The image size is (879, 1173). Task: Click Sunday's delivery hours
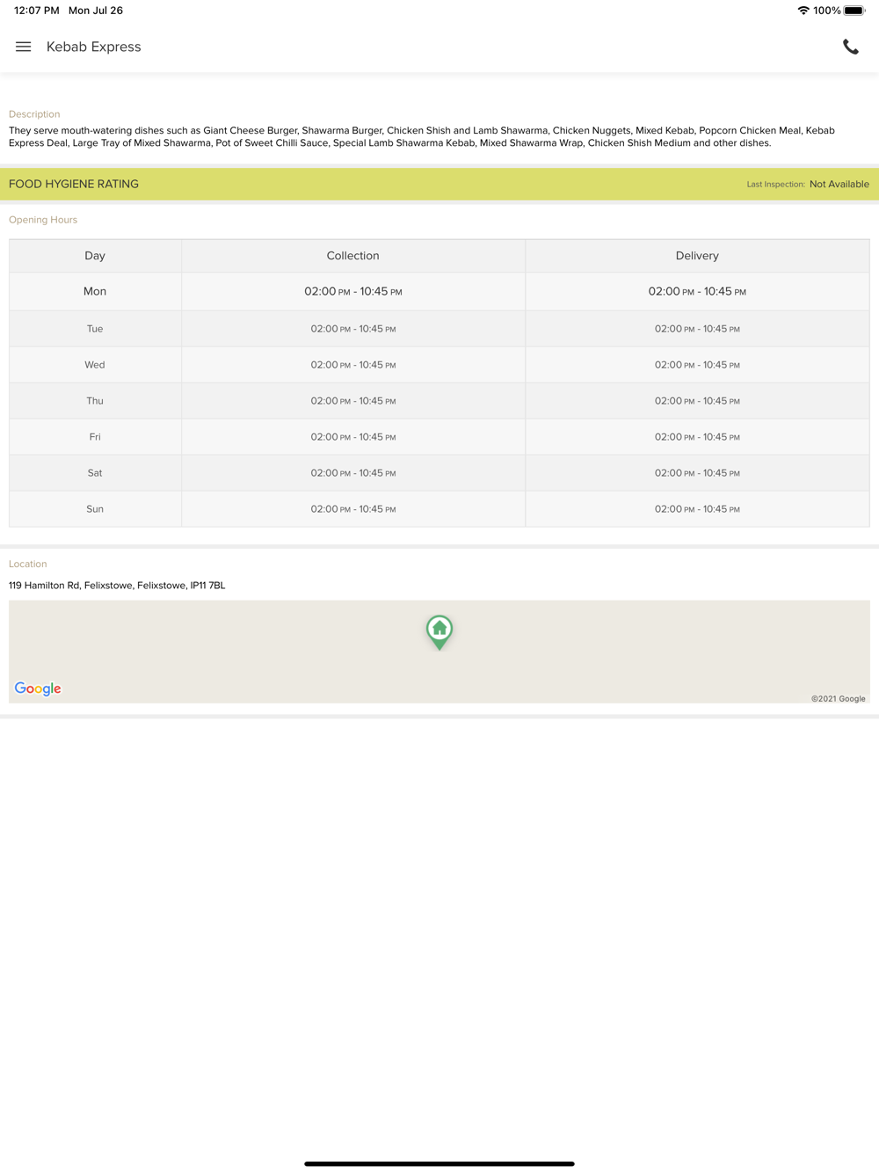pos(697,509)
